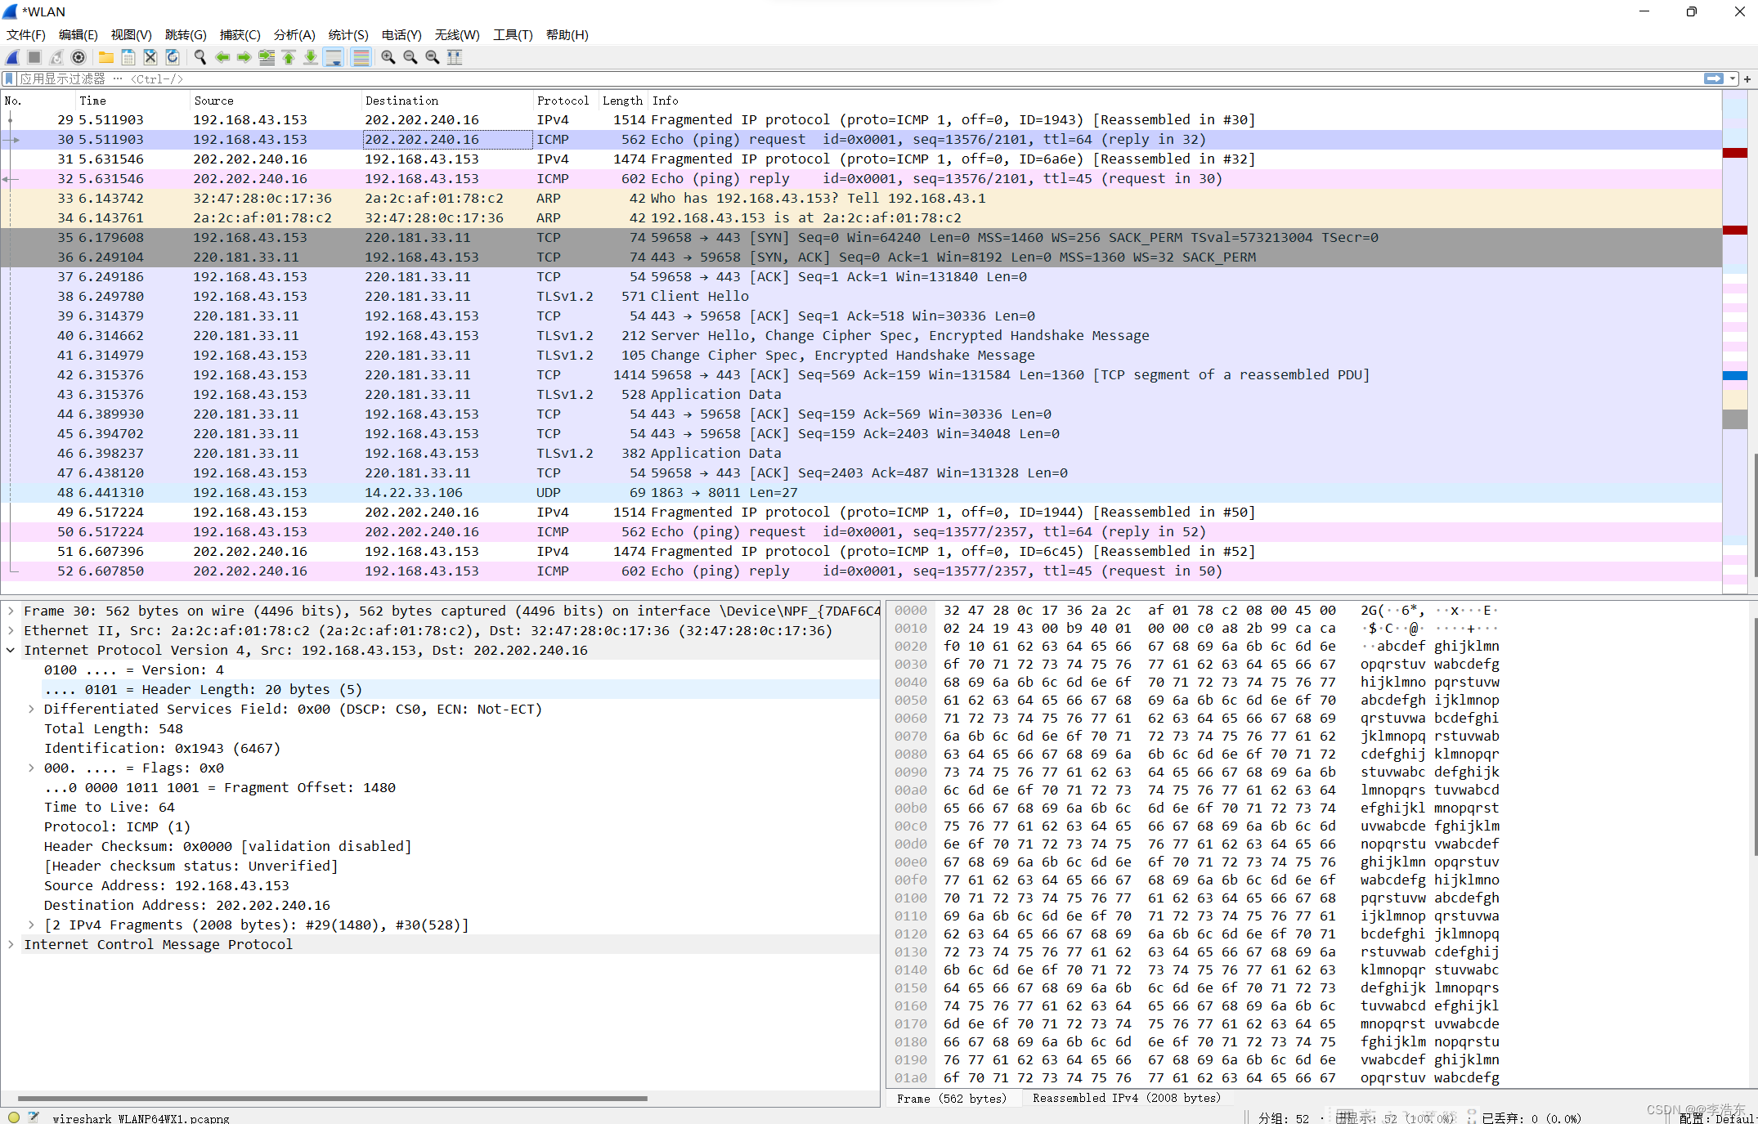Save the capture file
Screen dimensions: 1758x1124
(x=128, y=57)
